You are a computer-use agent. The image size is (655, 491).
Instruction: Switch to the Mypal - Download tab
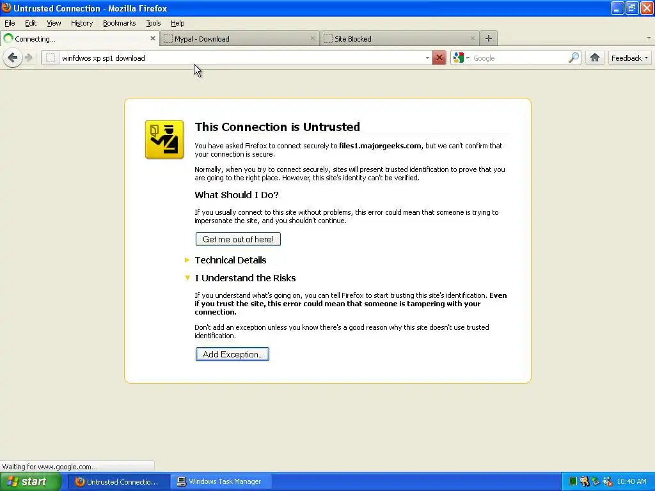point(239,38)
